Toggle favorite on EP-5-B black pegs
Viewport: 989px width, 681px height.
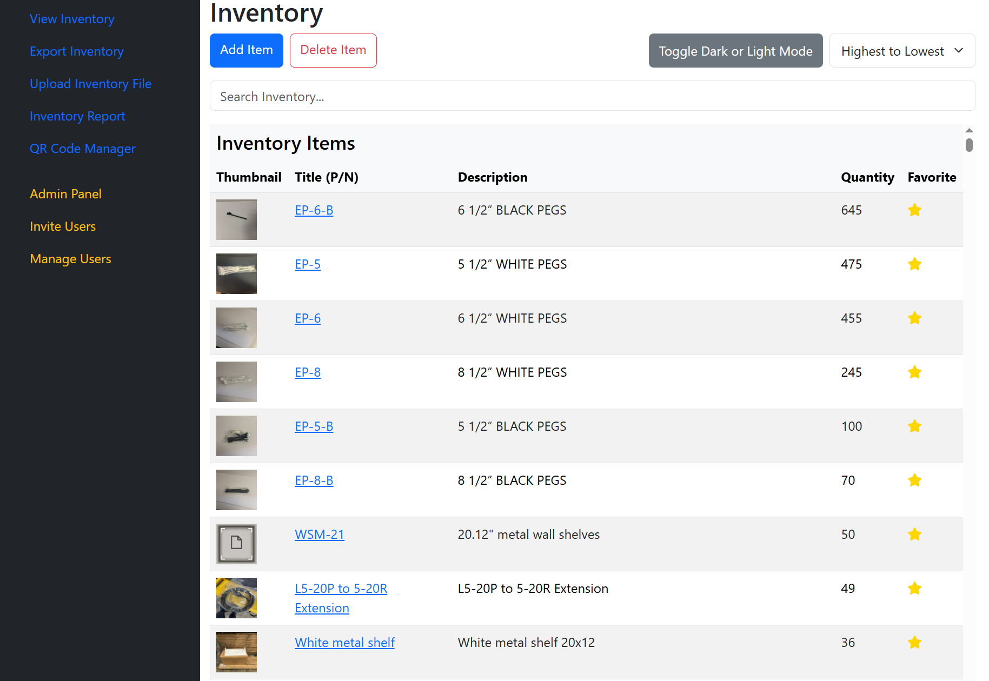(914, 426)
